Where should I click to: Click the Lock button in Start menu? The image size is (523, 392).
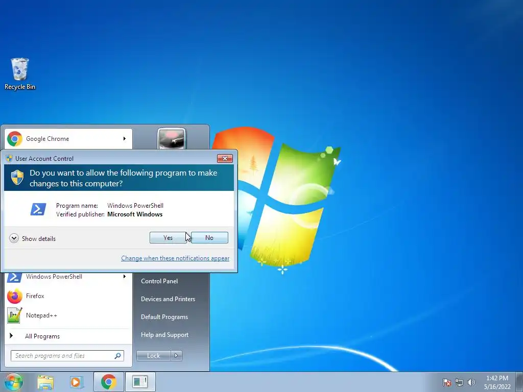pyautogui.click(x=153, y=356)
